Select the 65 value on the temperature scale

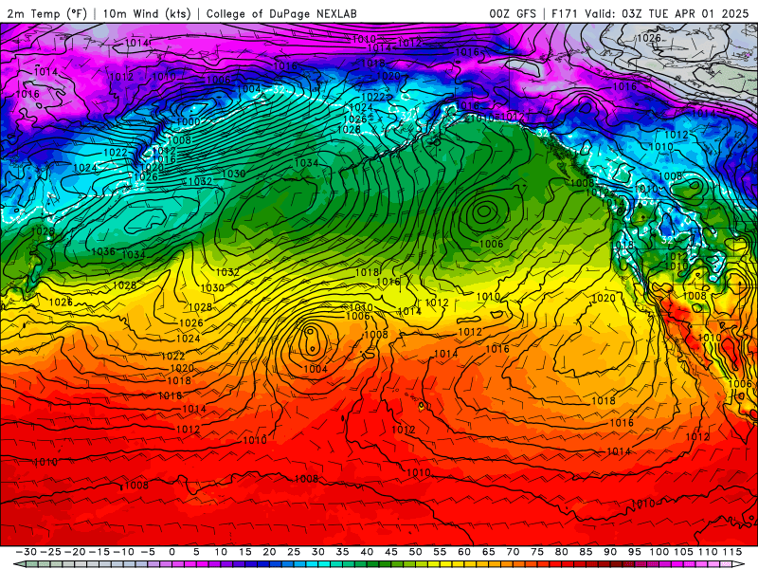488,552
